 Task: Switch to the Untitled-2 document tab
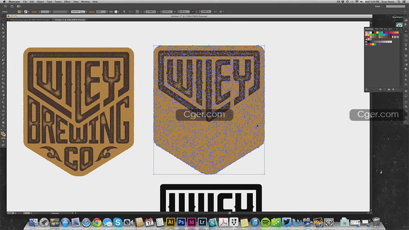pos(69,20)
